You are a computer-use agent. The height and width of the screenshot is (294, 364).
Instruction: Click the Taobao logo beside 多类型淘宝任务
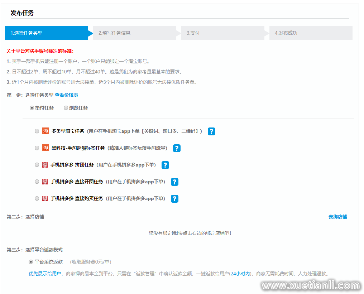click(x=45, y=131)
